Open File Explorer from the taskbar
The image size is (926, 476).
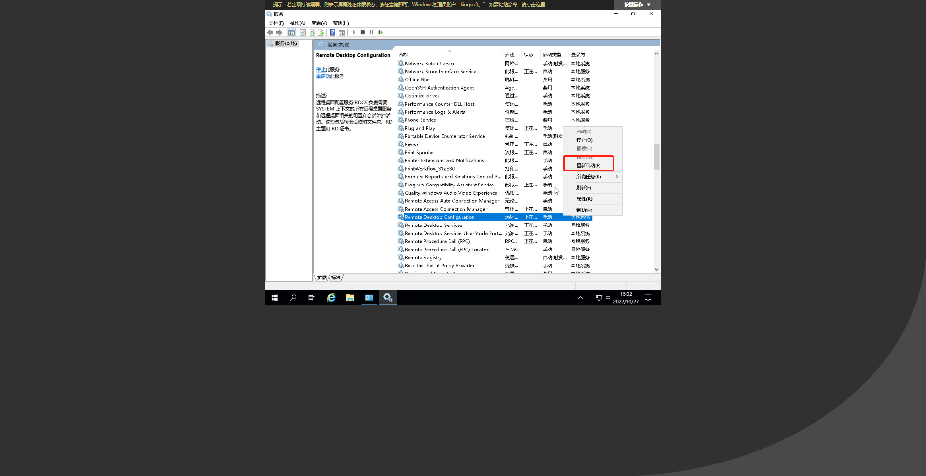point(350,298)
